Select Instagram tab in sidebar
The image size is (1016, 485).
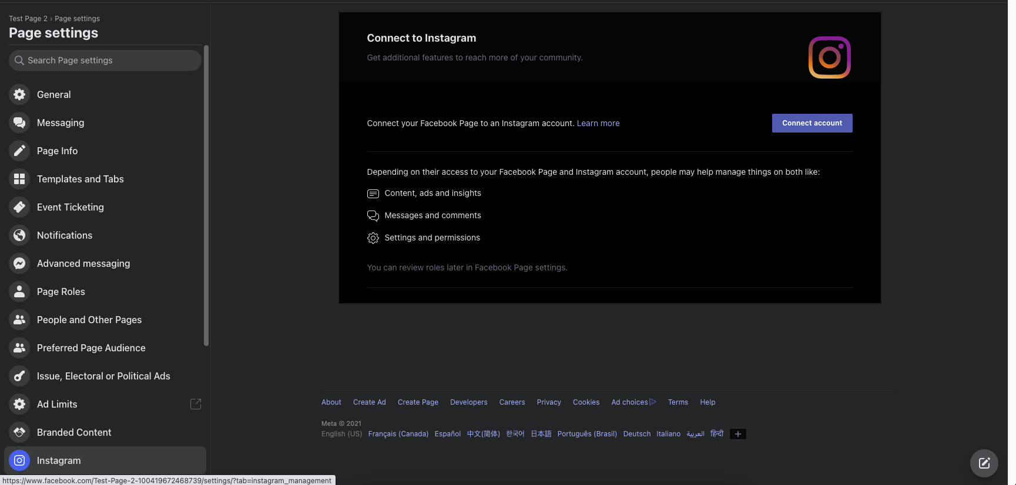105,460
